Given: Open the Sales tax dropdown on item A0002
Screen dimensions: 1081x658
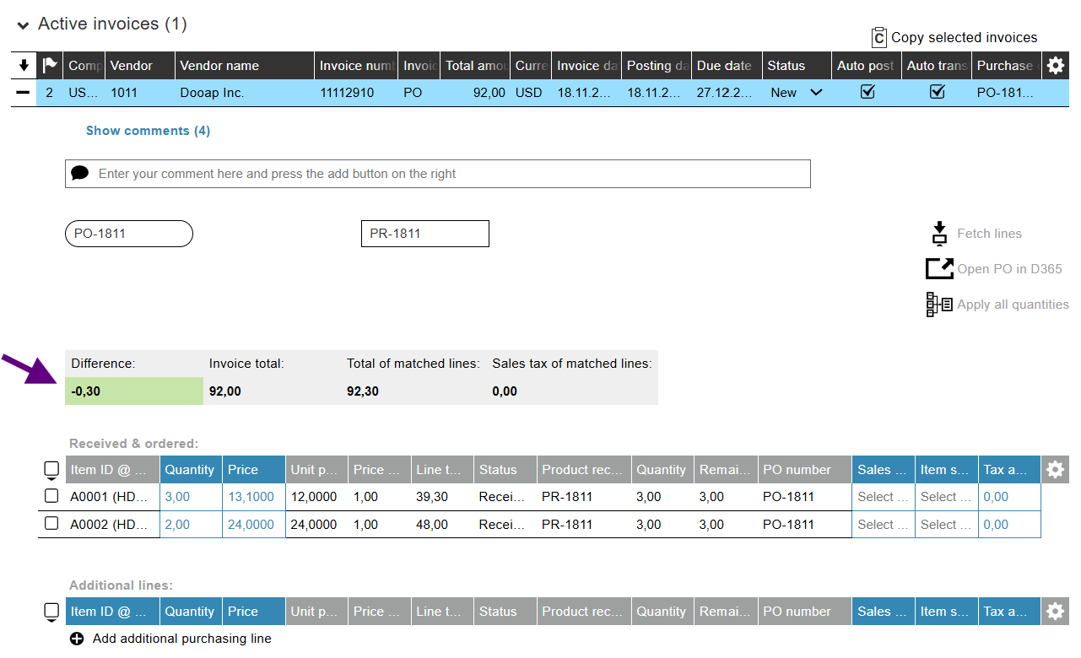Looking at the screenshot, I should (883, 524).
